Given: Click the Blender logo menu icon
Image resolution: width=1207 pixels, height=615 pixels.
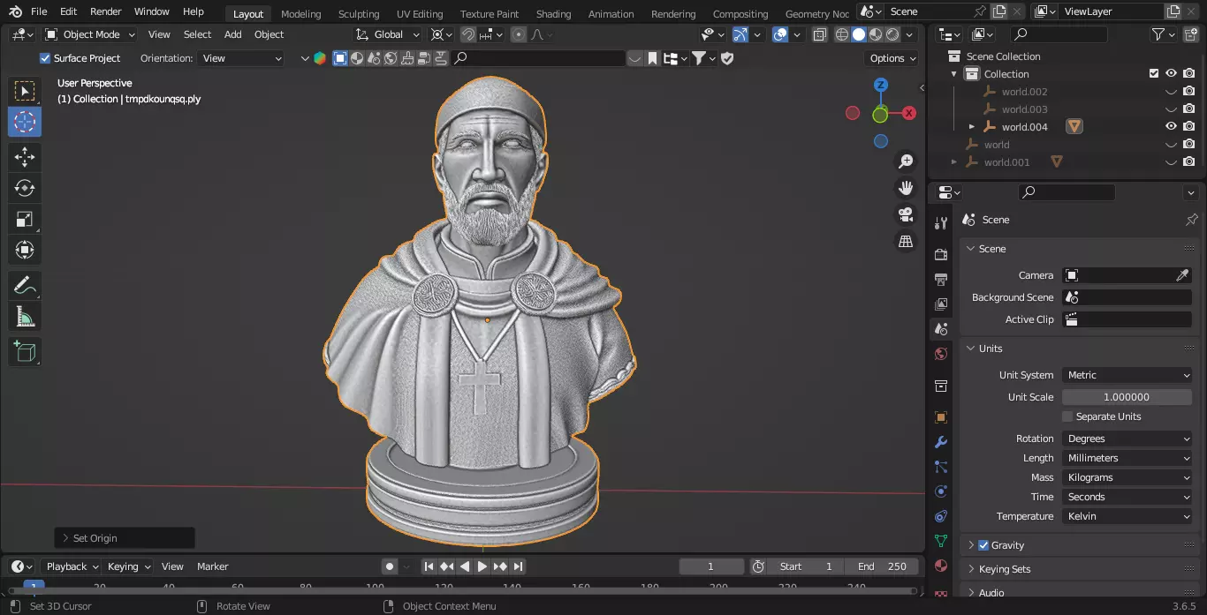Looking at the screenshot, I should point(16,11).
